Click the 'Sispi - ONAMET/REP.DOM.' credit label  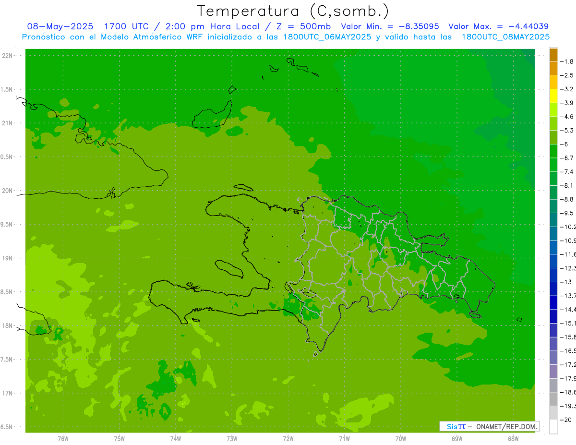[490, 426]
